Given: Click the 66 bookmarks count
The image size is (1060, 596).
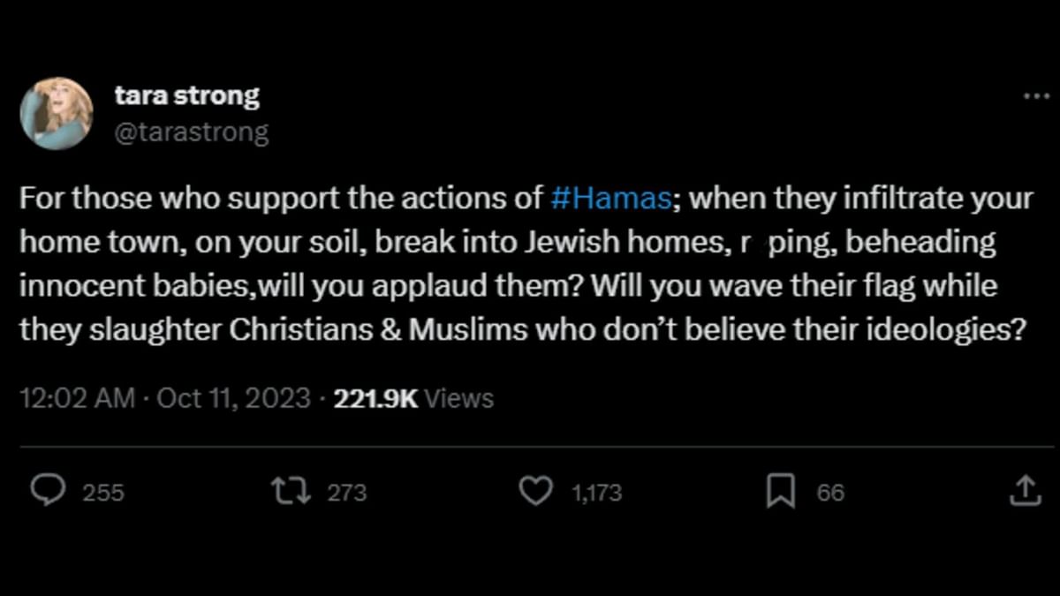Looking at the screenshot, I should [830, 493].
